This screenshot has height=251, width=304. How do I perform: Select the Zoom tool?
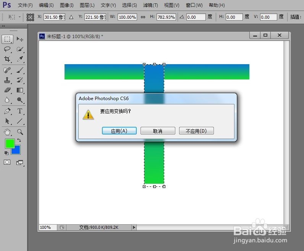(x=20, y=132)
